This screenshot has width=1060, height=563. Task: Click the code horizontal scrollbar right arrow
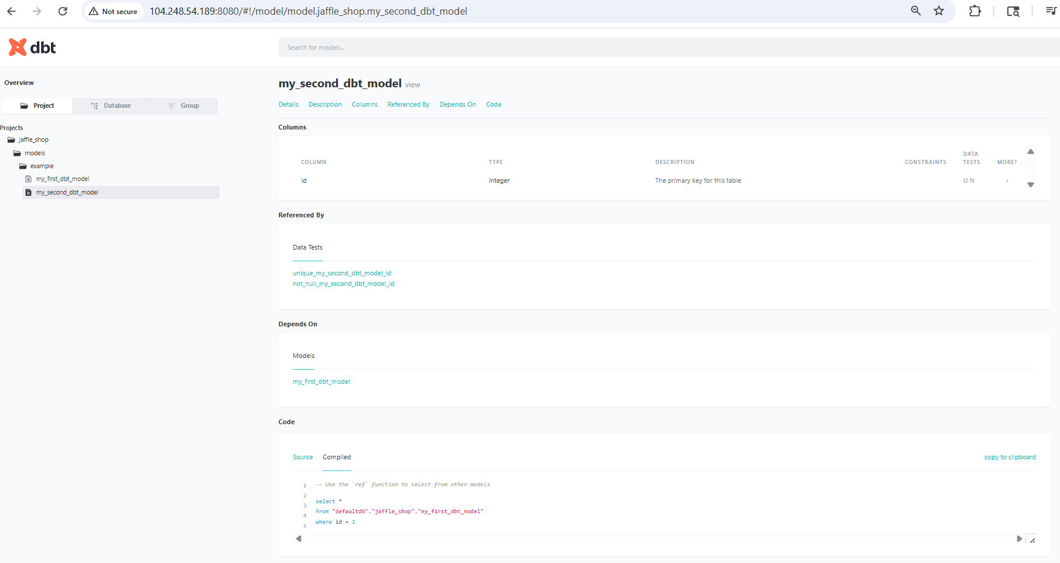point(1019,539)
